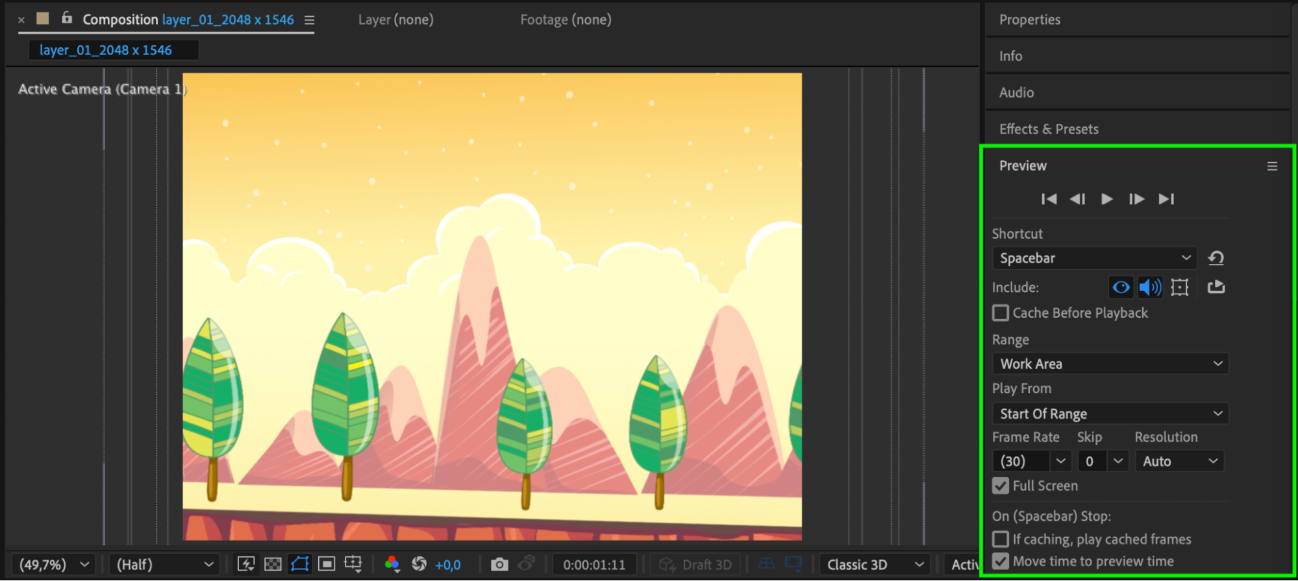Reset Spacebar shortcut settings with reset icon

tap(1216, 258)
